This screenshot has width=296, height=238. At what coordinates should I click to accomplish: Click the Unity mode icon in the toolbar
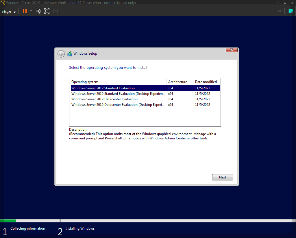55,11
